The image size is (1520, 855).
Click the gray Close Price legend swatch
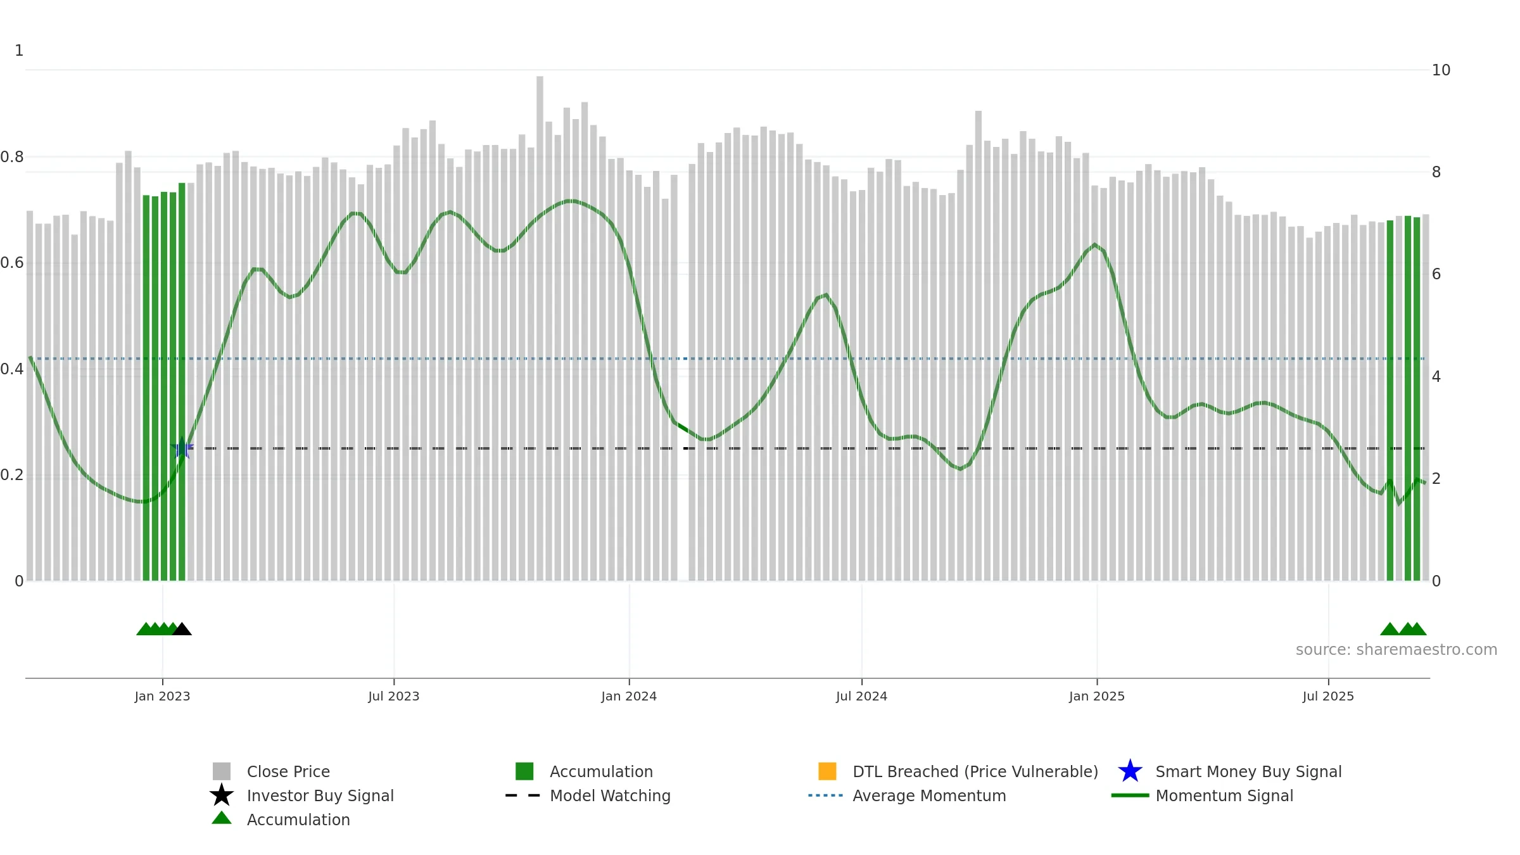pos(222,771)
